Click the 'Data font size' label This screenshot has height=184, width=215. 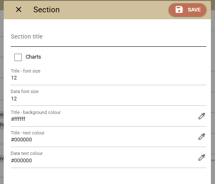coord(25,91)
